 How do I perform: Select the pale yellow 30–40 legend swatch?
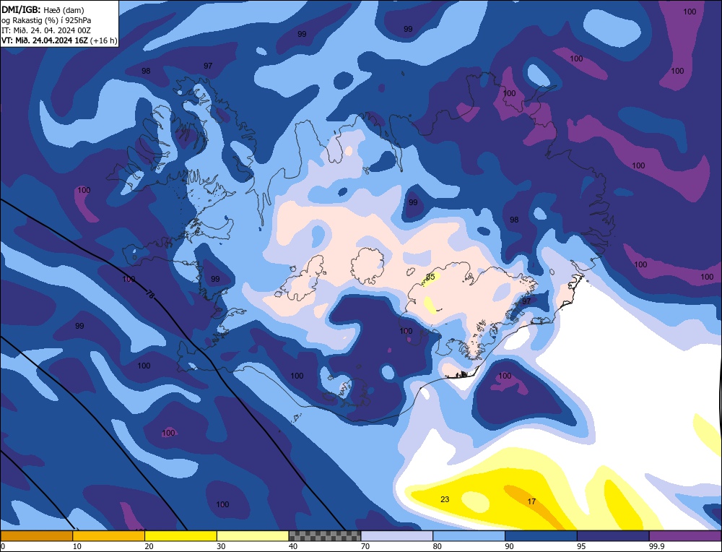coord(253,535)
